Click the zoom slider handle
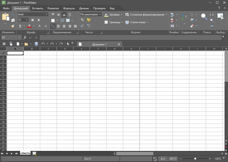 click(x=195, y=158)
